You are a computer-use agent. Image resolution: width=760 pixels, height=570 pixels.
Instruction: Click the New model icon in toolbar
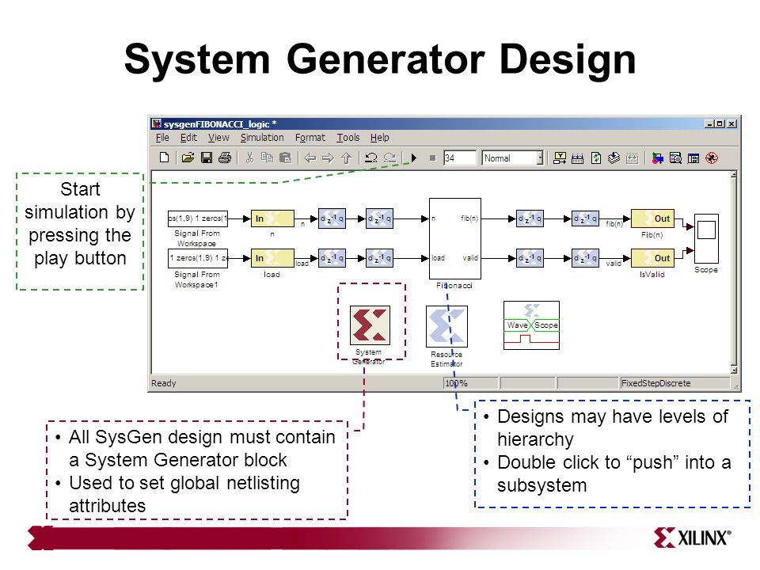coord(165,158)
